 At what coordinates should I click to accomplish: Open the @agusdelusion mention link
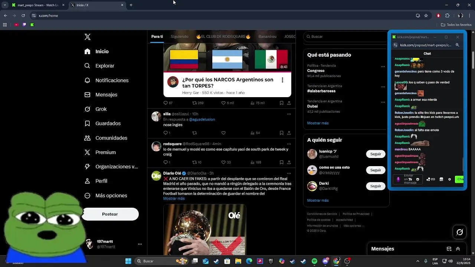[202, 119]
